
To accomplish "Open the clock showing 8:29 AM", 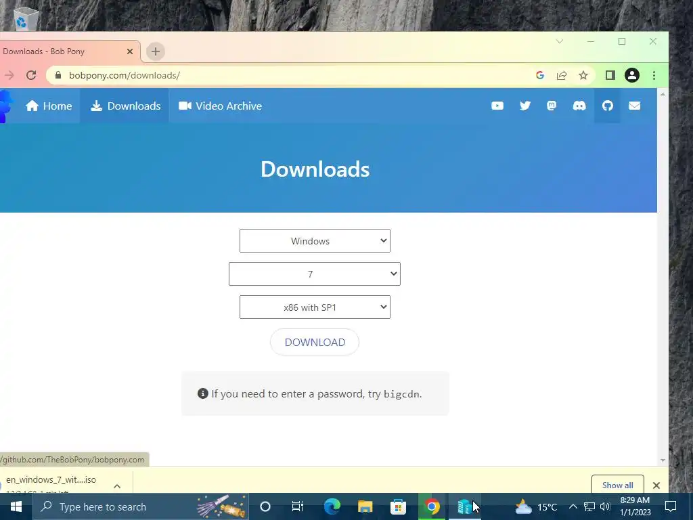I will [635, 506].
